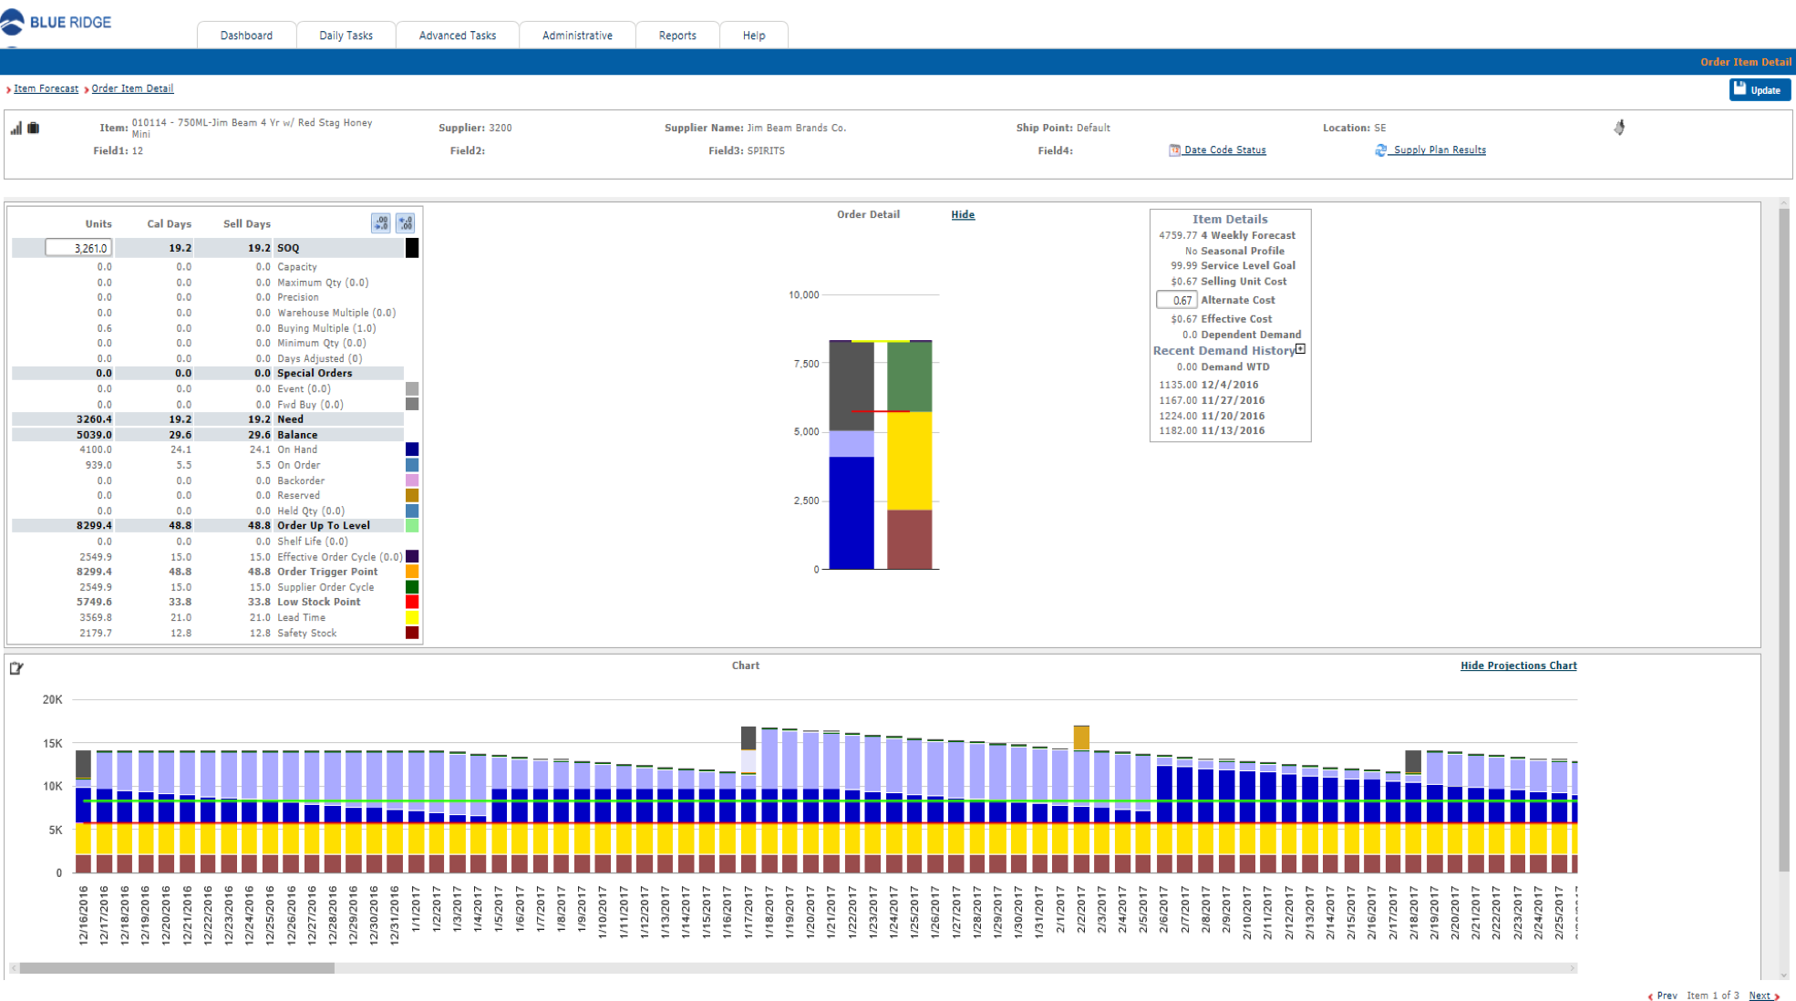Viewport: 1796px width, 1001px height.
Task: Click the red Low Stock Point swatch
Action: [x=412, y=602]
